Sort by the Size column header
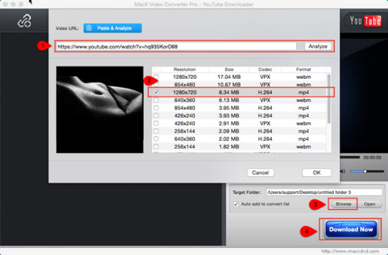Viewport: 388px width, 255px height. [229, 70]
